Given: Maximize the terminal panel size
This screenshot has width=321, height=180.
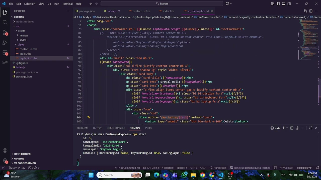Looking at the screenshot, I should 311,128.
